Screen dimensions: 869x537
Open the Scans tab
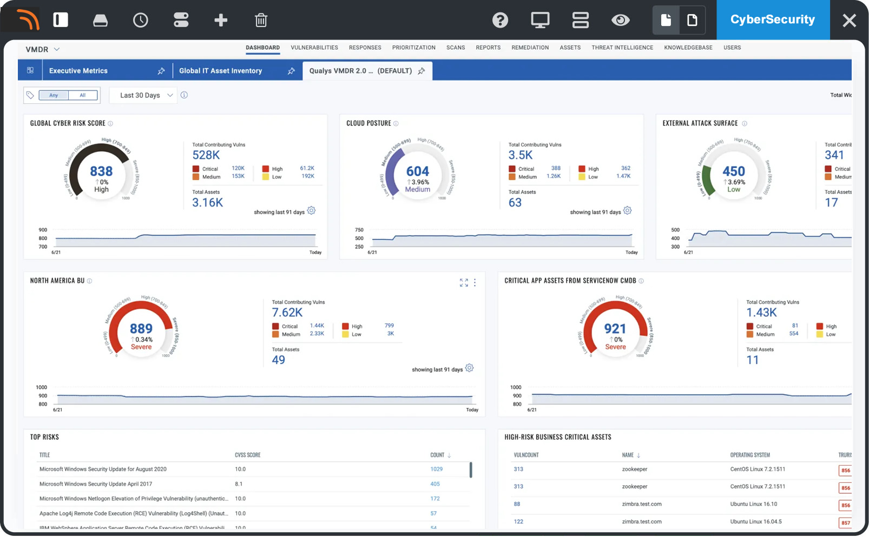point(456,48)
